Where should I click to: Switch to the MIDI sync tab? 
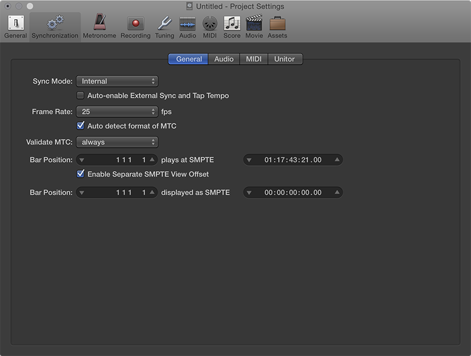point(254,59)
